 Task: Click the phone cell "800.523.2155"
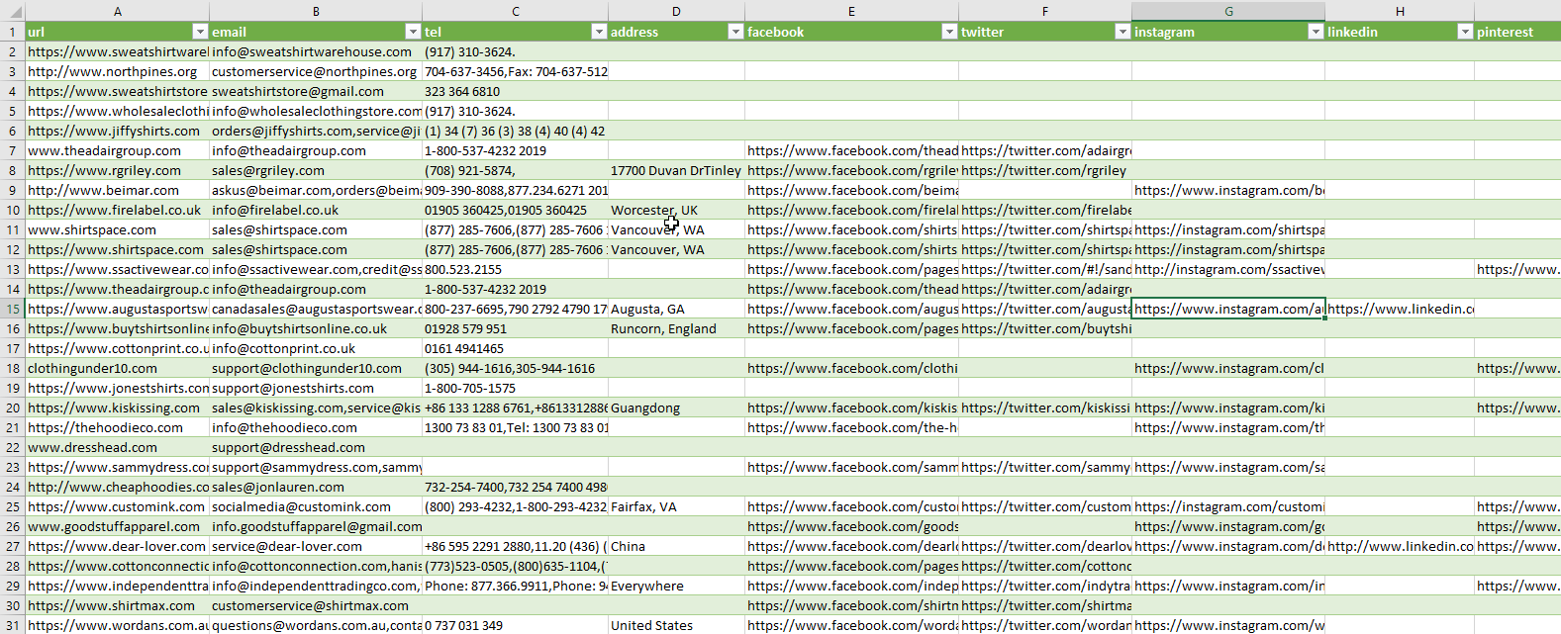pyautogui.click(x=516, y=269)
